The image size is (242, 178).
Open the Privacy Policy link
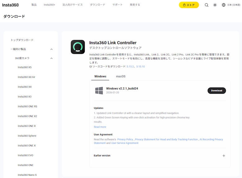(125, 140)
